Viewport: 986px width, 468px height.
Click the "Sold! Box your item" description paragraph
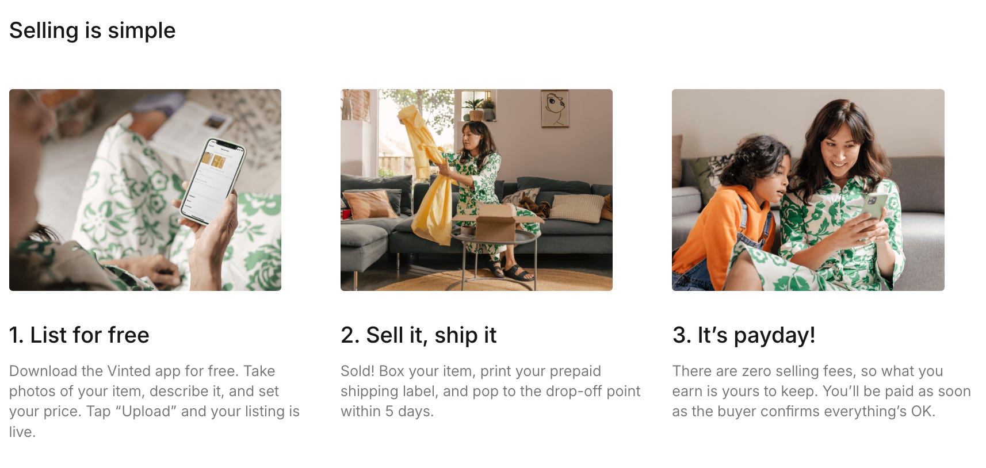(490, 391)
